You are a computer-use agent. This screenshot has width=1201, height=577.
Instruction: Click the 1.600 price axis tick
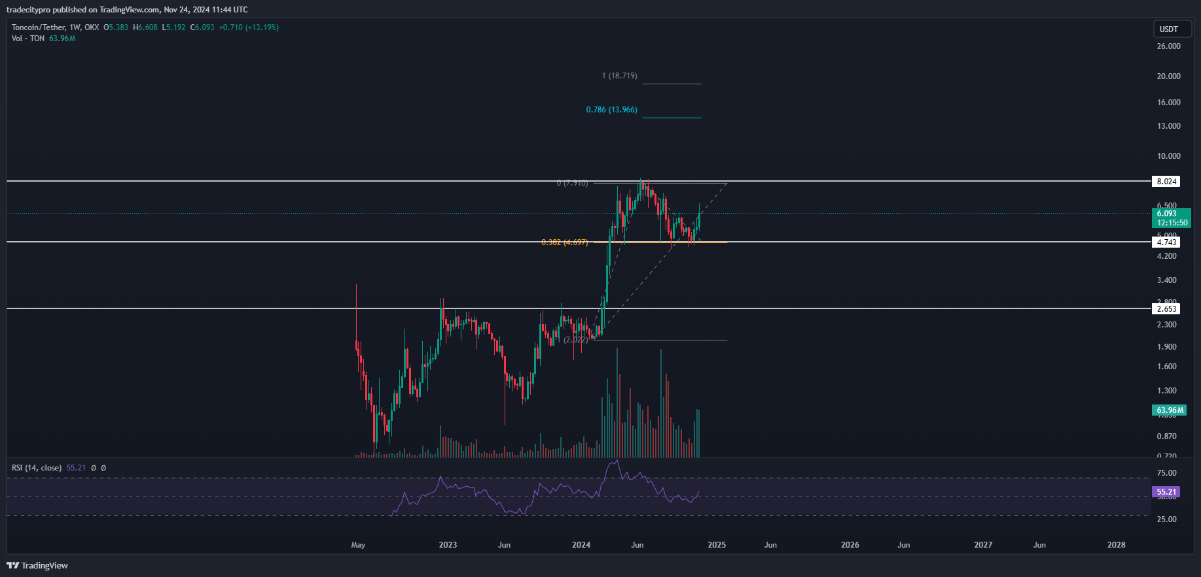(x=1167, y=367)
